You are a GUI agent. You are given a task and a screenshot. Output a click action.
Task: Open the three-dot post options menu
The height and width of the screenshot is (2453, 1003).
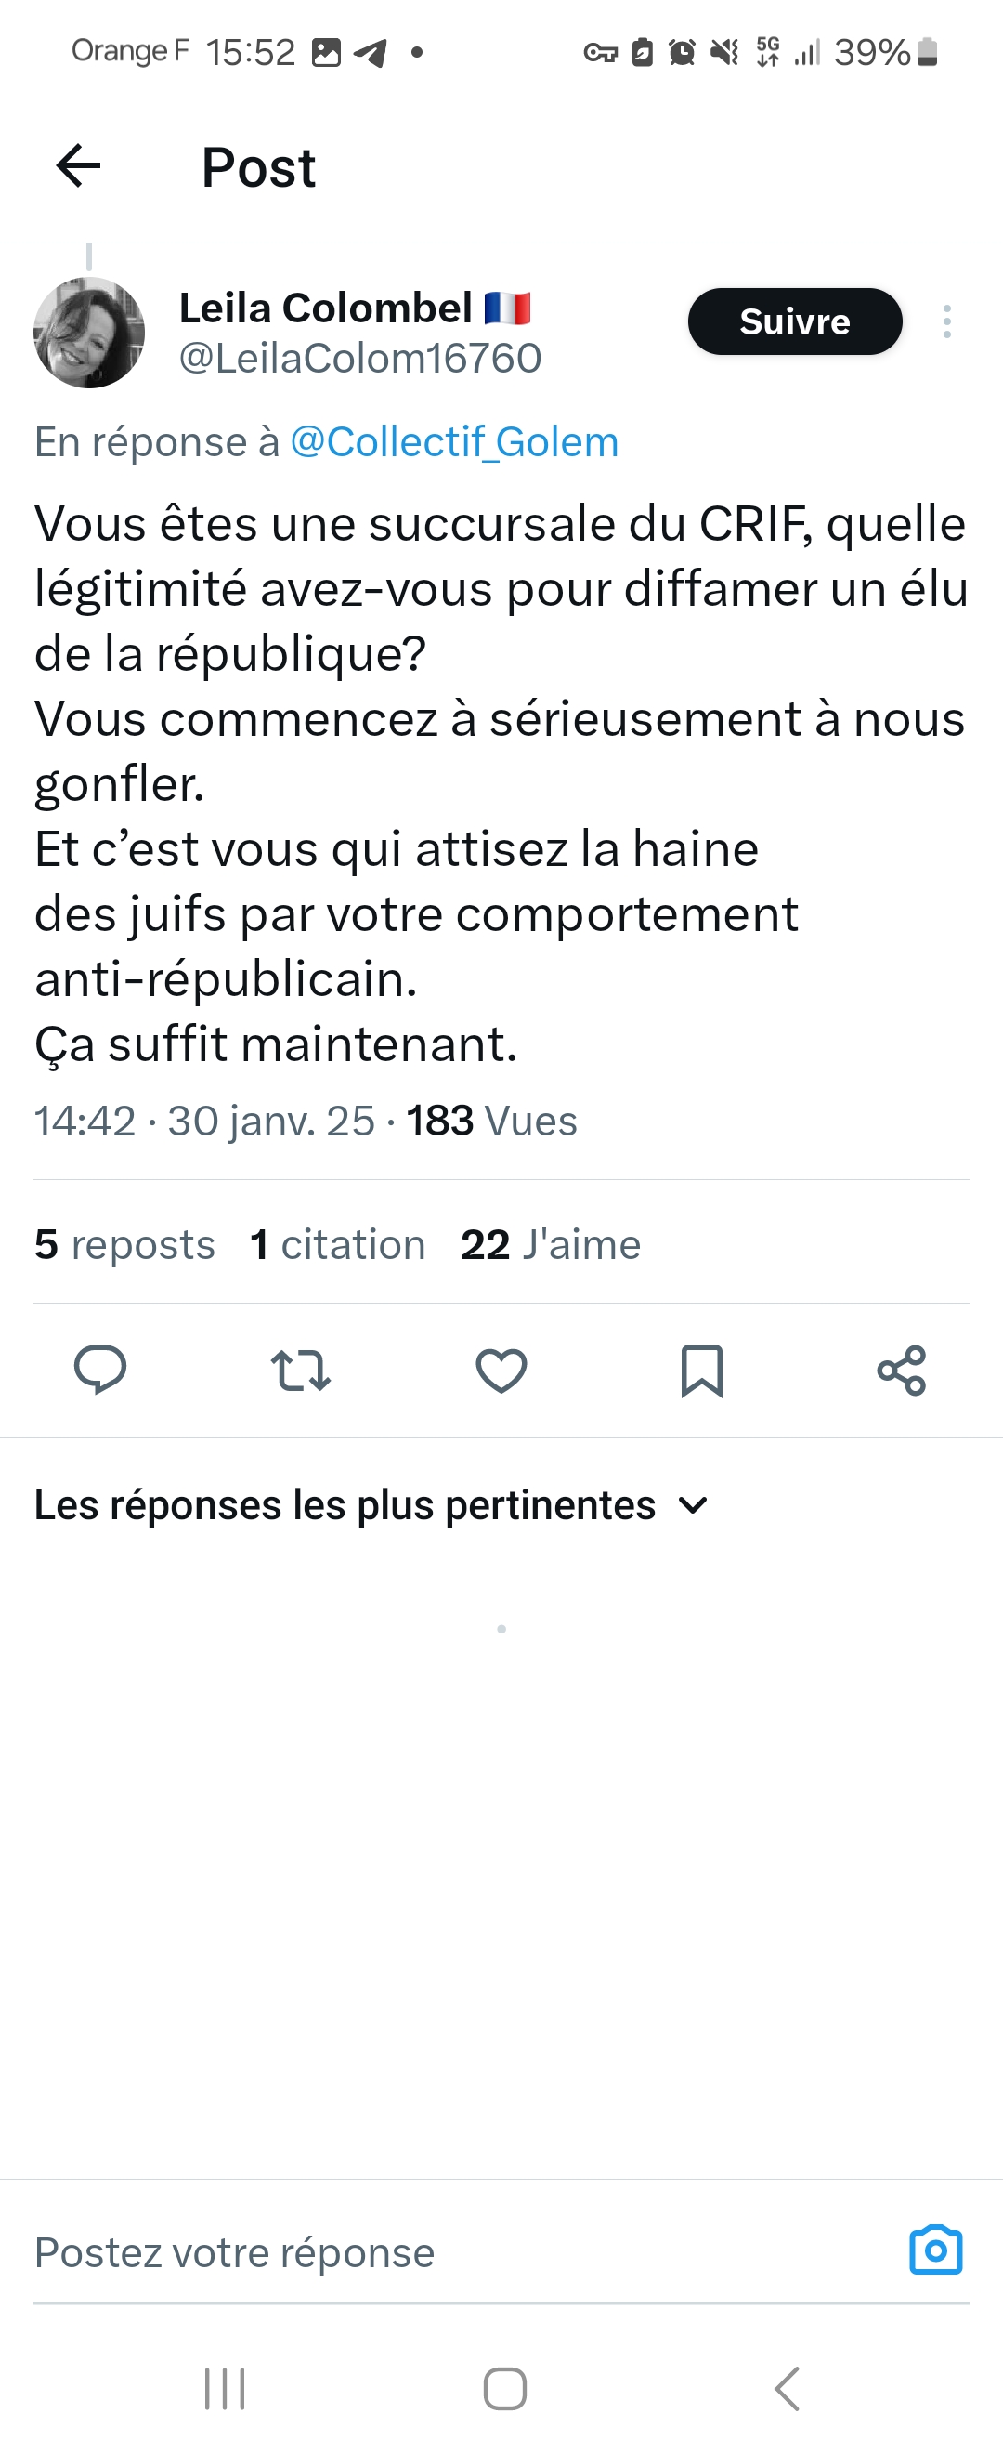coord(946,321)
